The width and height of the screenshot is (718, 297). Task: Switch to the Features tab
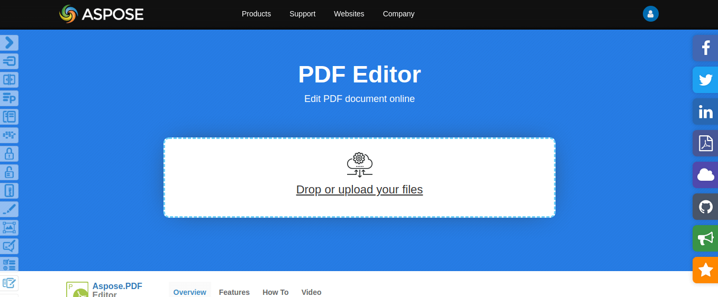(x=234, y=292)
